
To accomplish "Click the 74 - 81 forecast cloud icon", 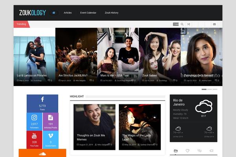I will (178, 128).
